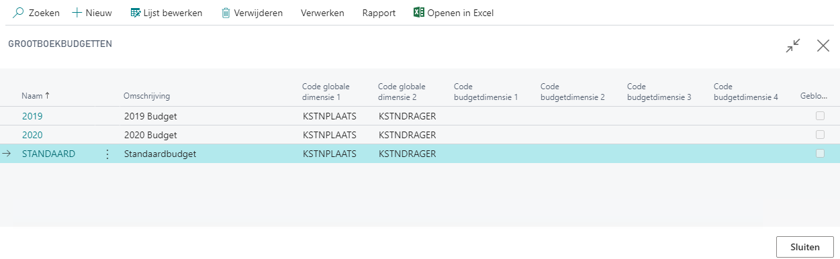Open the Verwerken menu
Viewport: 840px width, 259px height.
(323, 13)
